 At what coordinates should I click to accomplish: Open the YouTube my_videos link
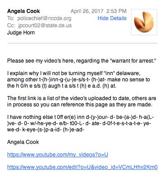pyautogui.click(x=57, y=155)
